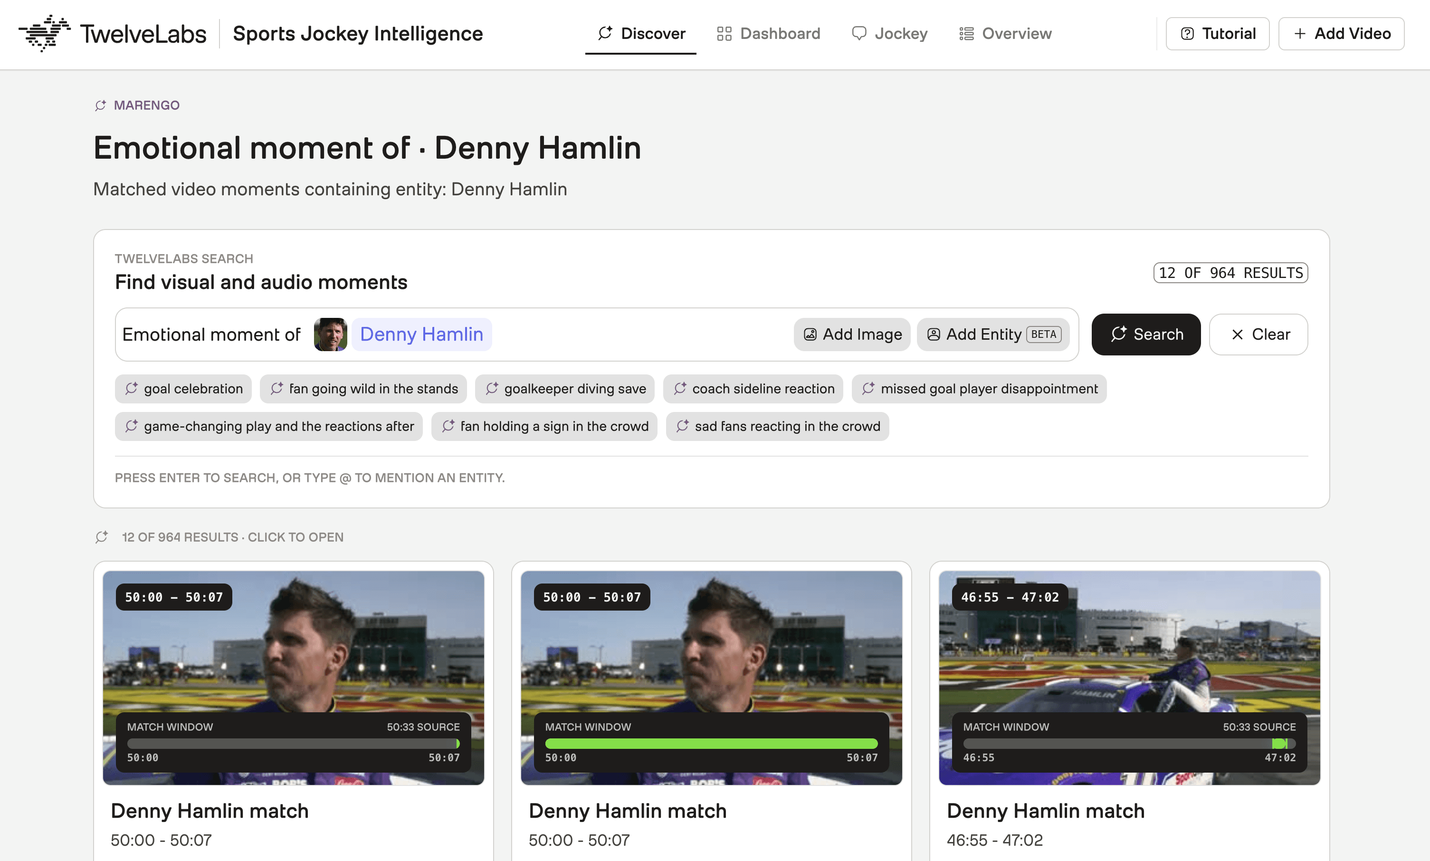Clear the search query
1430x861 pixels.
pos(1259,334)
